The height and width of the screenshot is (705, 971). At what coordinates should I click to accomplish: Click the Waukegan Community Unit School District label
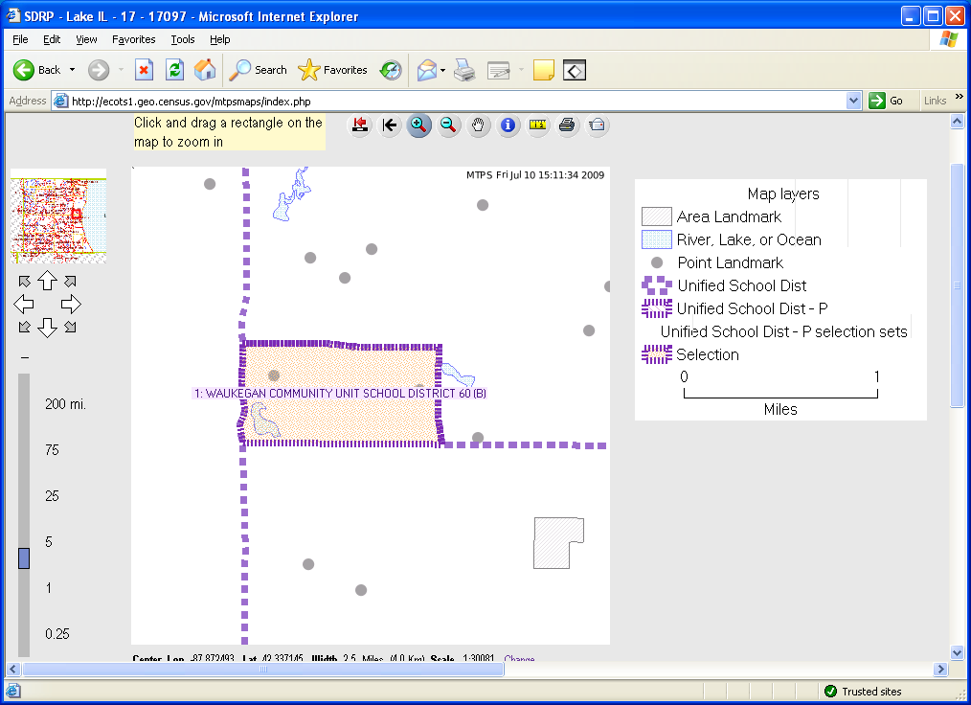[340, 394]
